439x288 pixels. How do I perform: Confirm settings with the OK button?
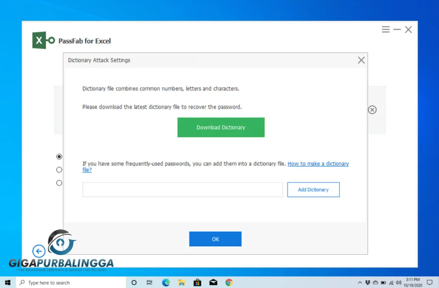[215, 239]
